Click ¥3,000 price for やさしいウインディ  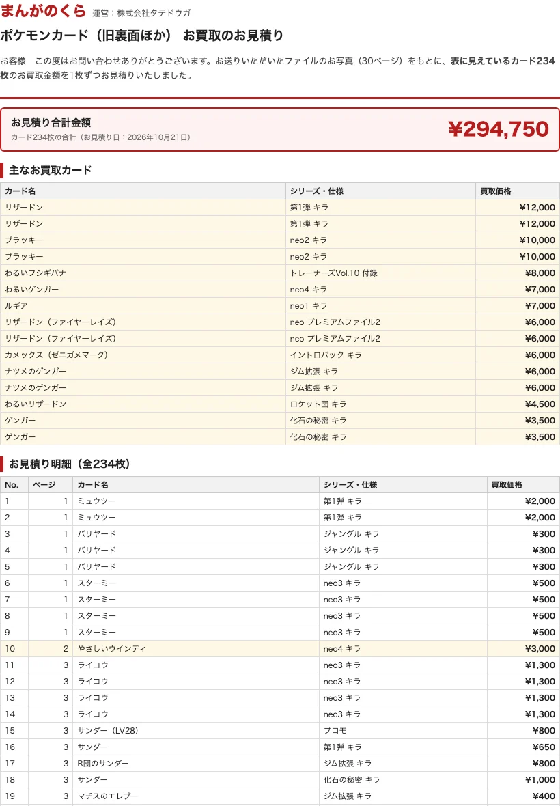[x=540, y=649]
